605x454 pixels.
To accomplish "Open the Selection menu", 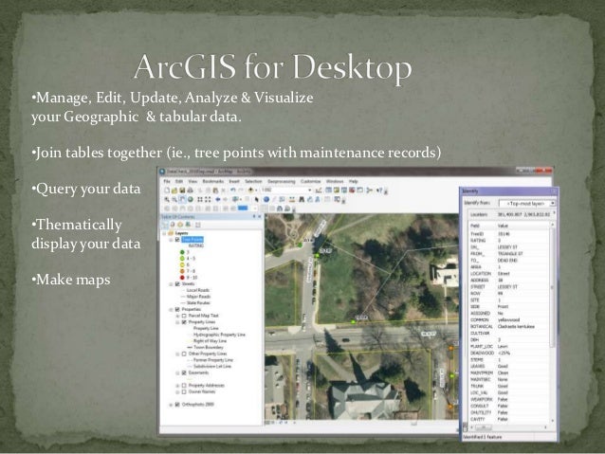I will pyautogui.click(x=253, y=181).
